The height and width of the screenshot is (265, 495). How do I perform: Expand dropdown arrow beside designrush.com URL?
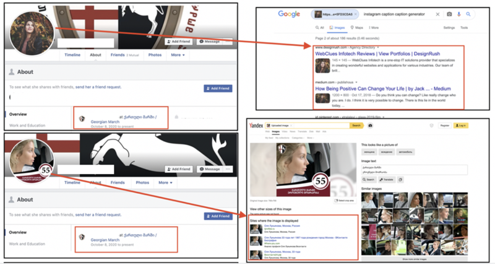click(378, 48)
